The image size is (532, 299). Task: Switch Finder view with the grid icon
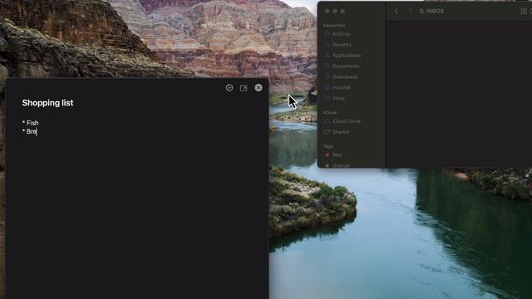[x=524, y=11]
